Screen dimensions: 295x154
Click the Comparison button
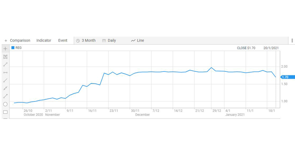(20, 41)
